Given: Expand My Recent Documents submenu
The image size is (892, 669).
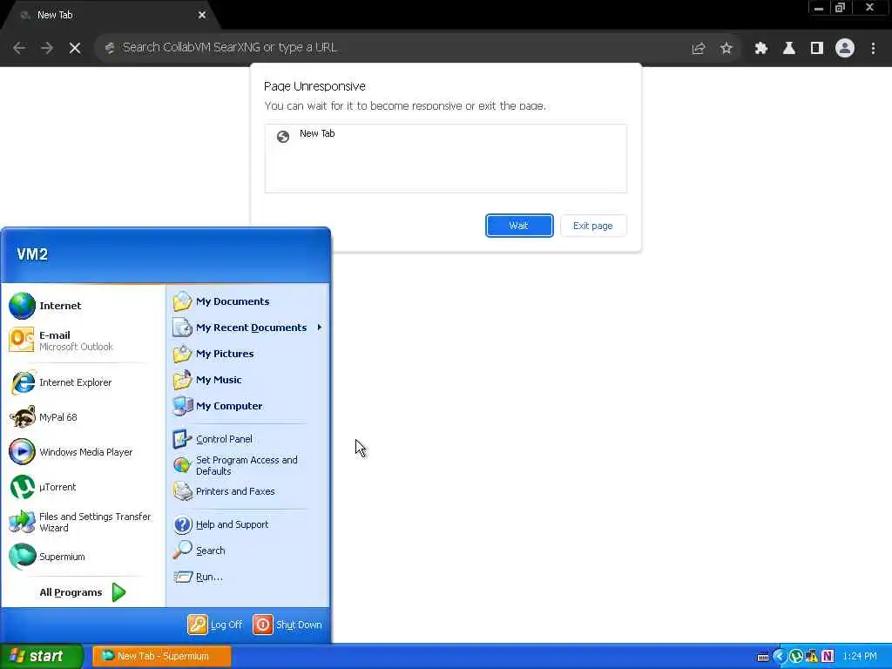Looking at the screenshot, I should coord(248,328).
